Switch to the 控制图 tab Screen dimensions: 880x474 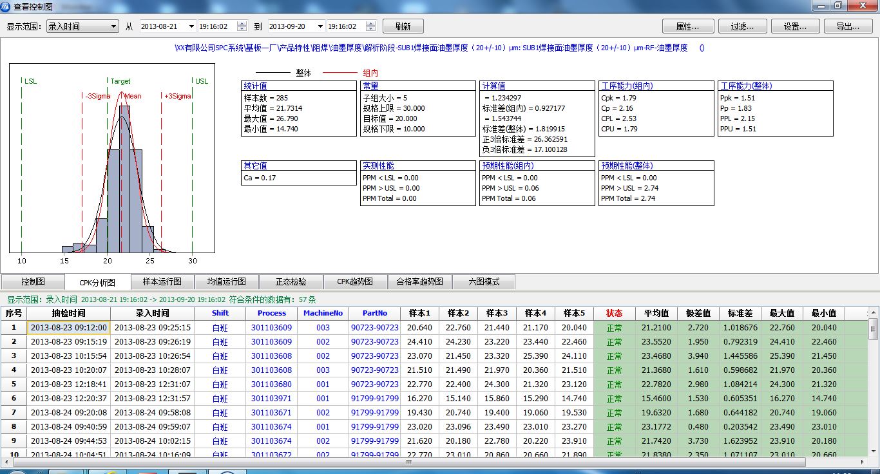(33, 281)
